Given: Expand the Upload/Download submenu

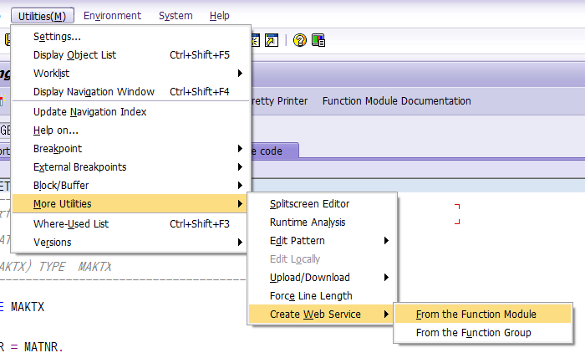Looking at the screenshot, I should pyautogui.click(x=323, y=278).
